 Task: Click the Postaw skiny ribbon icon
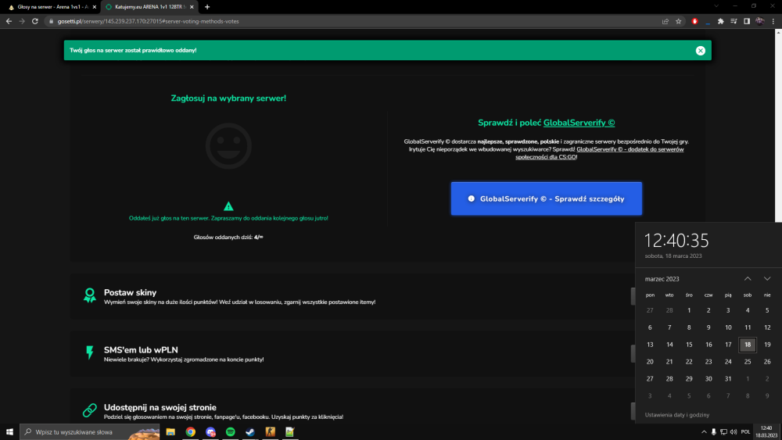pos(90,295)
